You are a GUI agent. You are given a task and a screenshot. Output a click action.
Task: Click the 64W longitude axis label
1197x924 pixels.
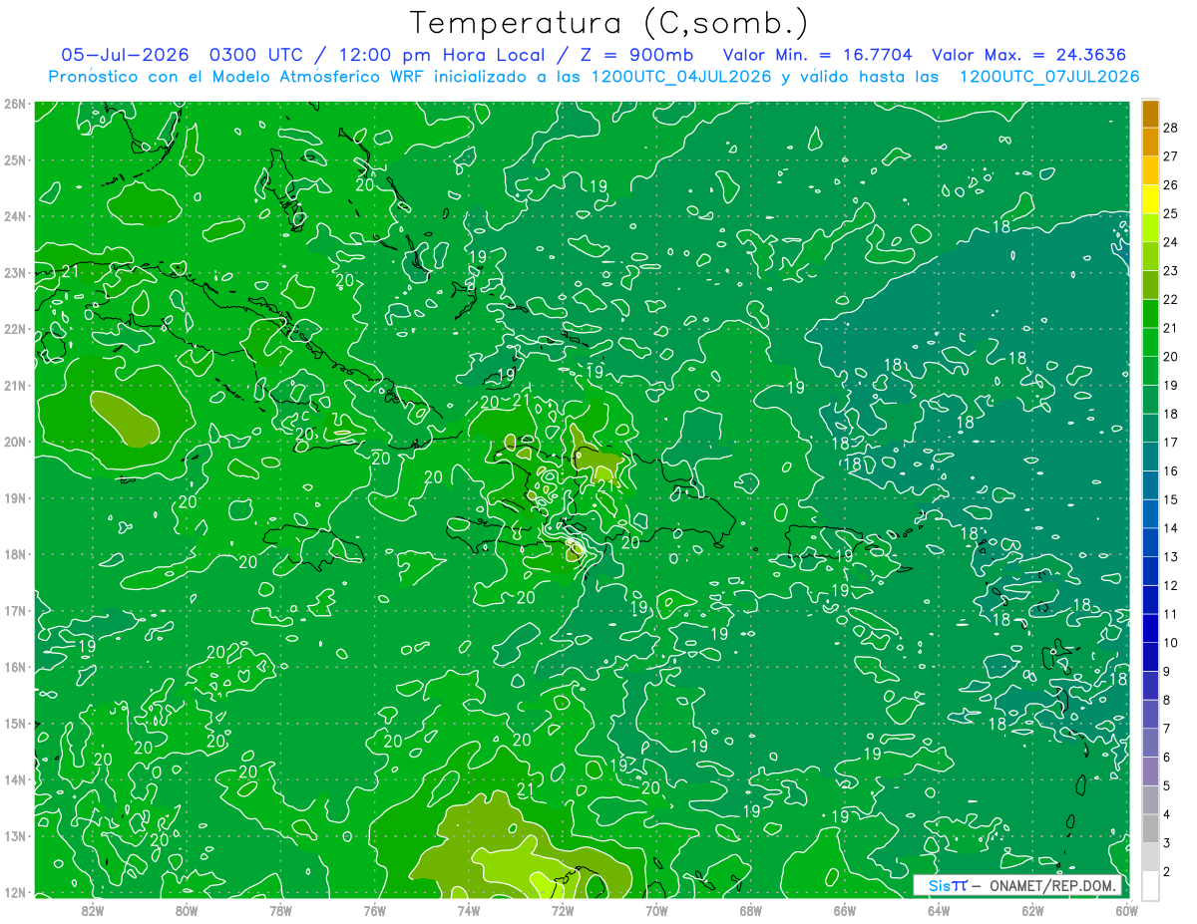(x=939, y=910)
